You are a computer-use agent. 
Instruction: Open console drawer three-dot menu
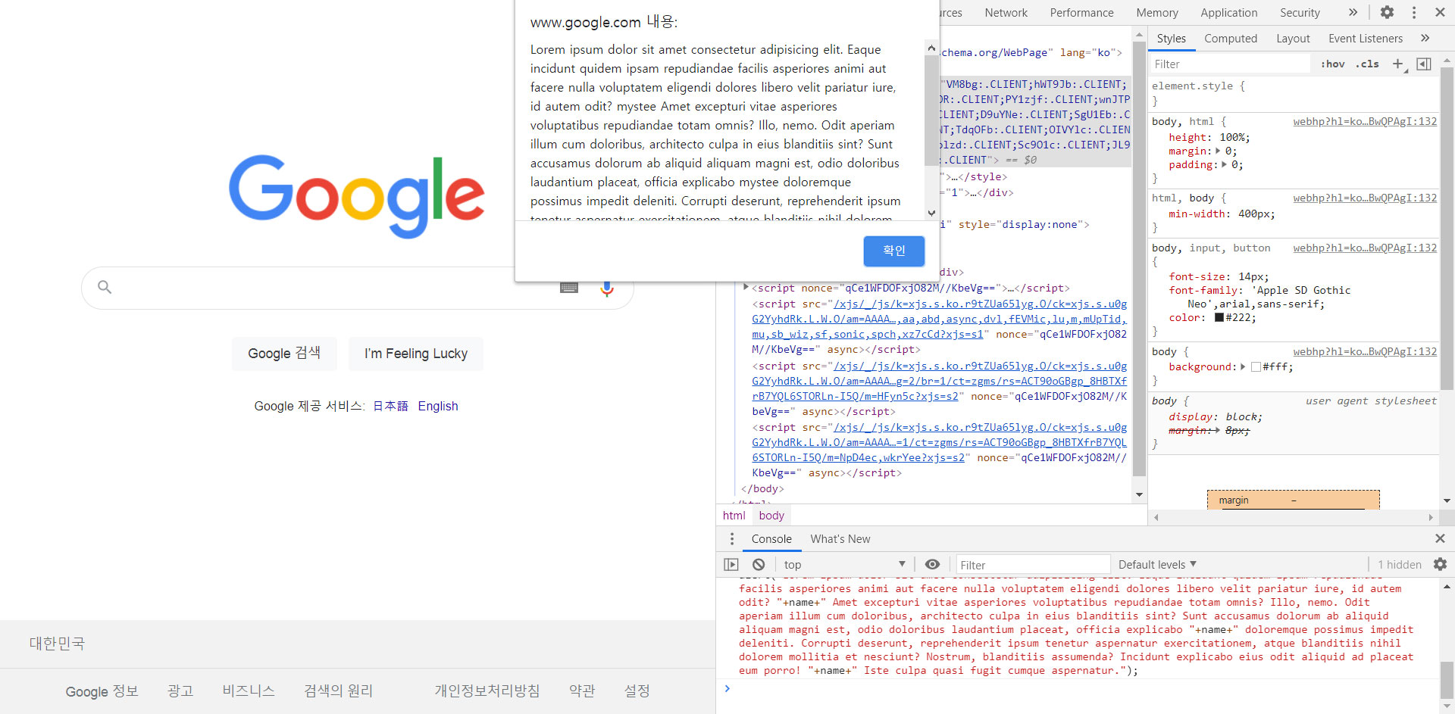pyautogui.click(x=731, y=538)
